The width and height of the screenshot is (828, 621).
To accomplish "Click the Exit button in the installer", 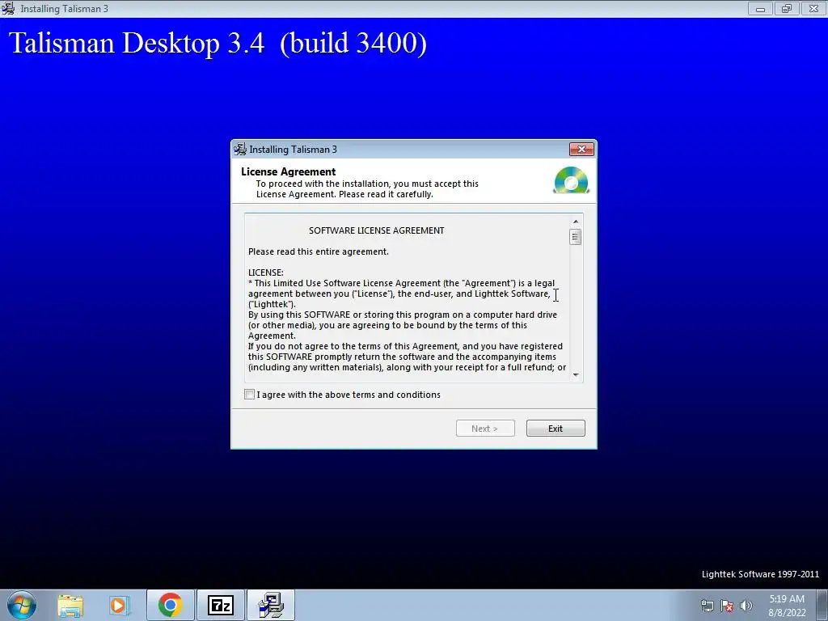I will [x=556, y=429].
